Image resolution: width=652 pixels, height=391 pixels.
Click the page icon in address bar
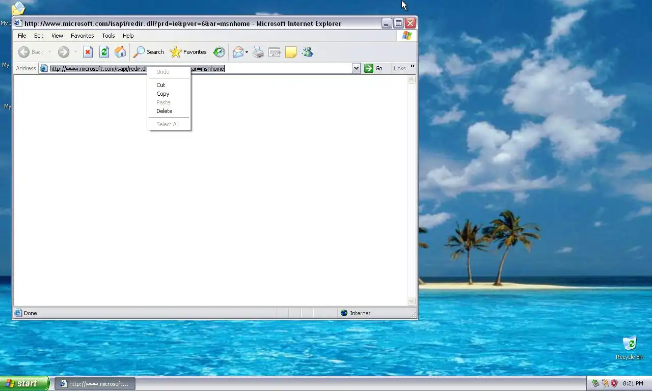point(44,68)
